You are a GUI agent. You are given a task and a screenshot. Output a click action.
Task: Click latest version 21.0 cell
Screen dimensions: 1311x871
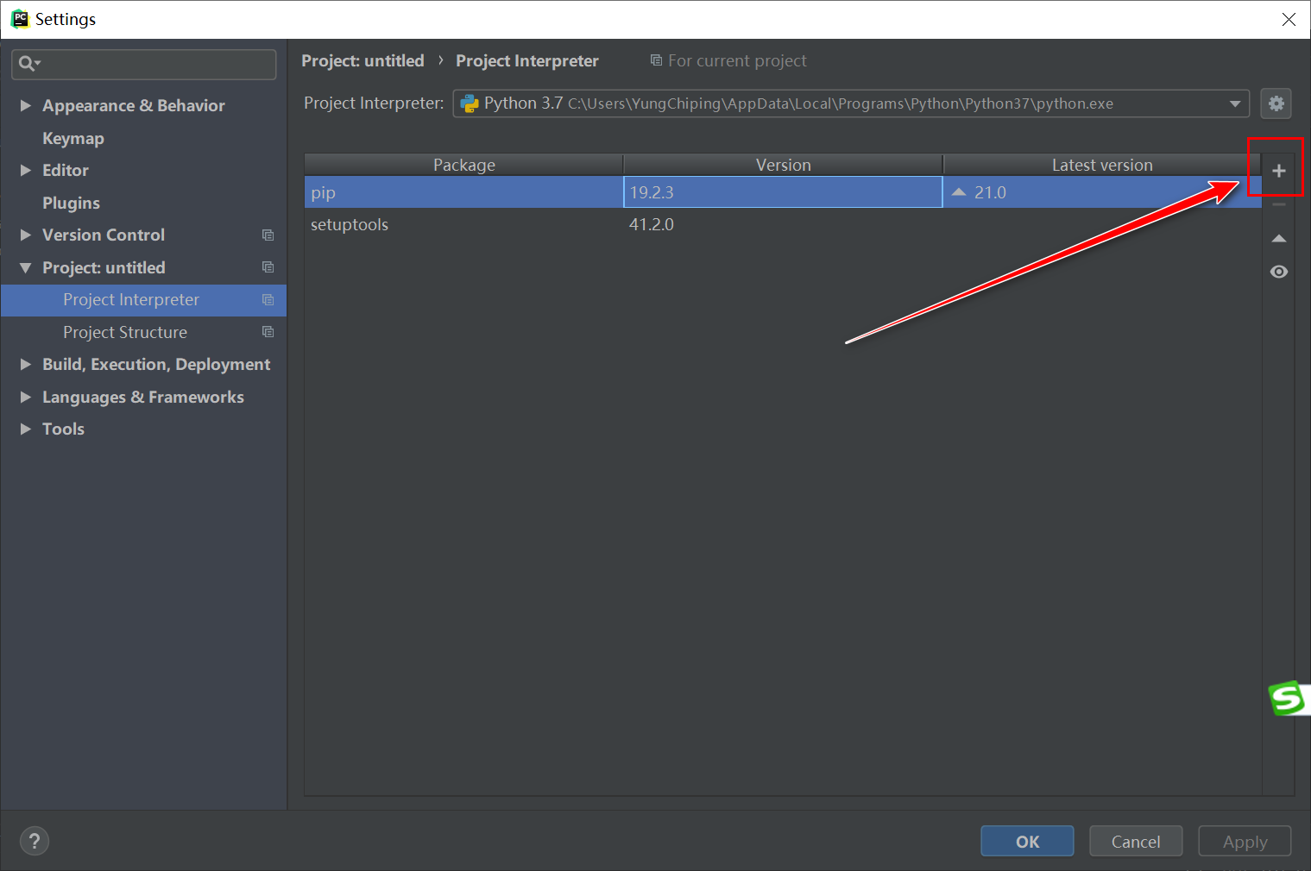point(1102,192)
